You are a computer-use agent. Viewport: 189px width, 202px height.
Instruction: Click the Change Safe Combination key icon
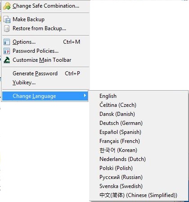pyautogui.click(x=7, y=6)
